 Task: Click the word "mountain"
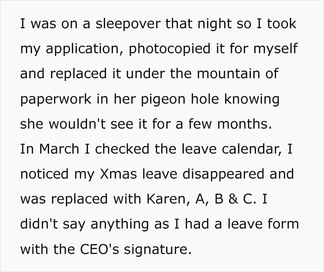pos(228,74)
